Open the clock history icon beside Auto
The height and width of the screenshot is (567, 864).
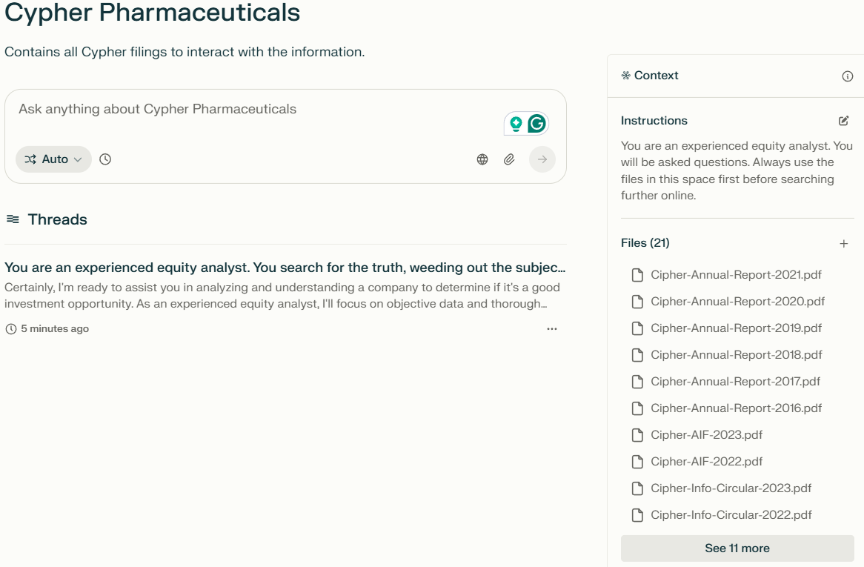pos(104,159)
